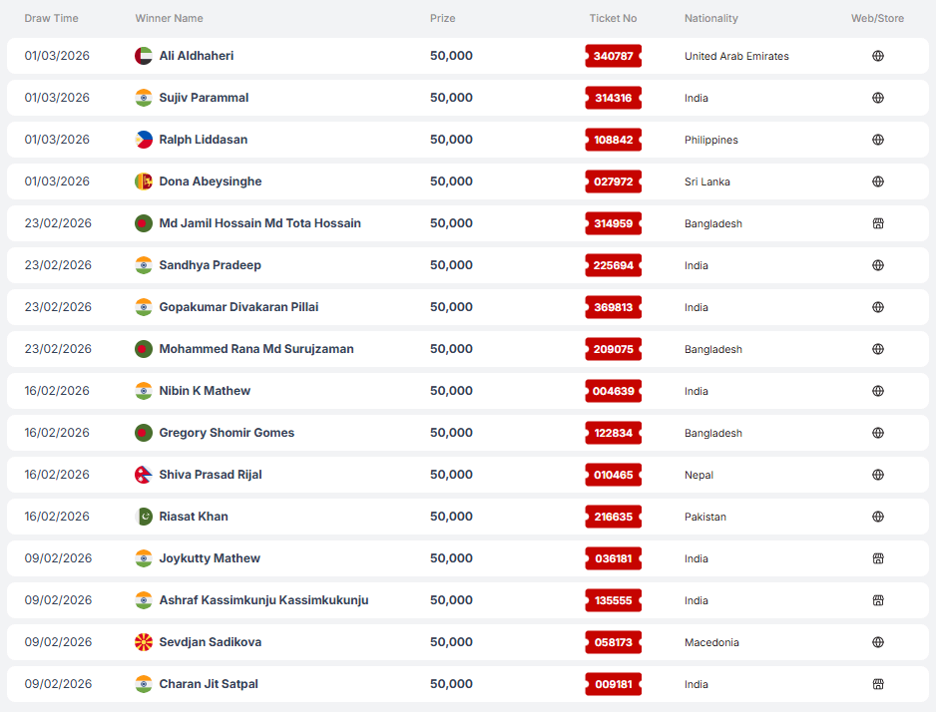Click the ticket number badge 027972
This screenshot has height=712, width=936.
pos(613,181)
